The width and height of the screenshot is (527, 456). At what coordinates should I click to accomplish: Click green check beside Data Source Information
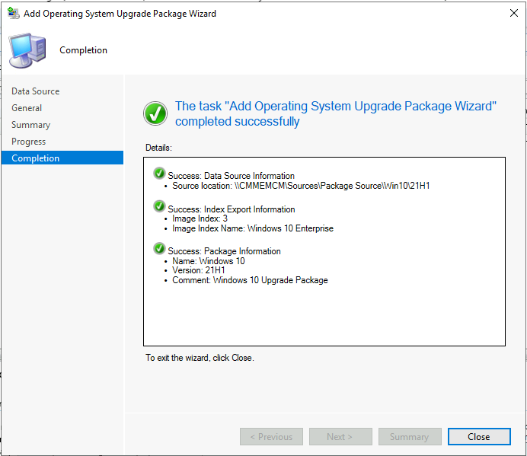pos(159,174)
